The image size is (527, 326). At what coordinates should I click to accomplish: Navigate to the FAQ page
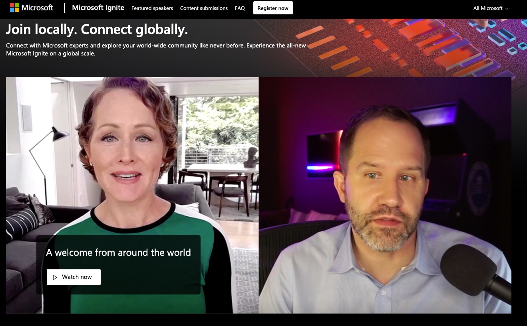pyautogui.click(x=240, y=8)
